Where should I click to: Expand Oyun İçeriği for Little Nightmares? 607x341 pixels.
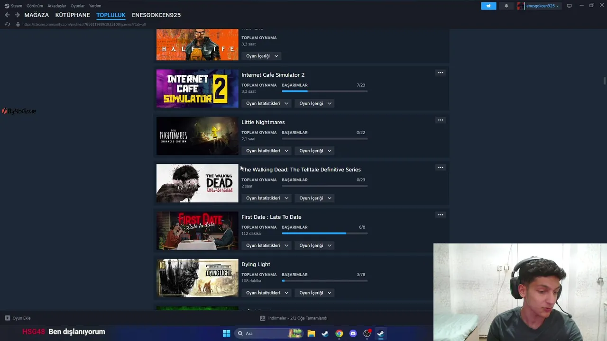pyautogui.click(x=315, y=151)
